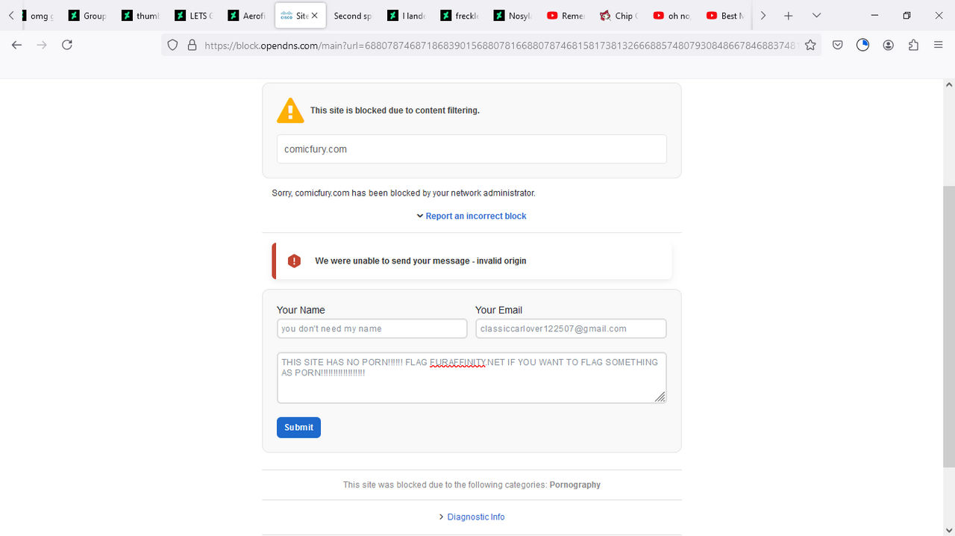Click the 'Pornography' category text
This screenshot has height=536, width=955.
pos(574,484)
